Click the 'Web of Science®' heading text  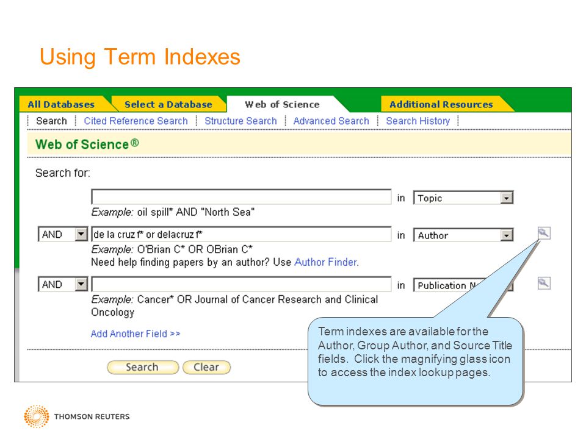coord(87,144)
